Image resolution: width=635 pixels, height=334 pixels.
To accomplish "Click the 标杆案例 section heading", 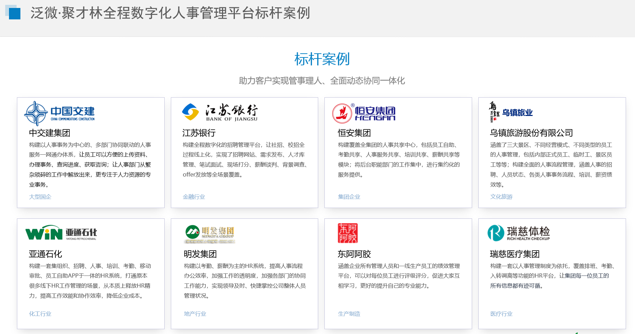I will pyautogui.click(x=322, y=59).
